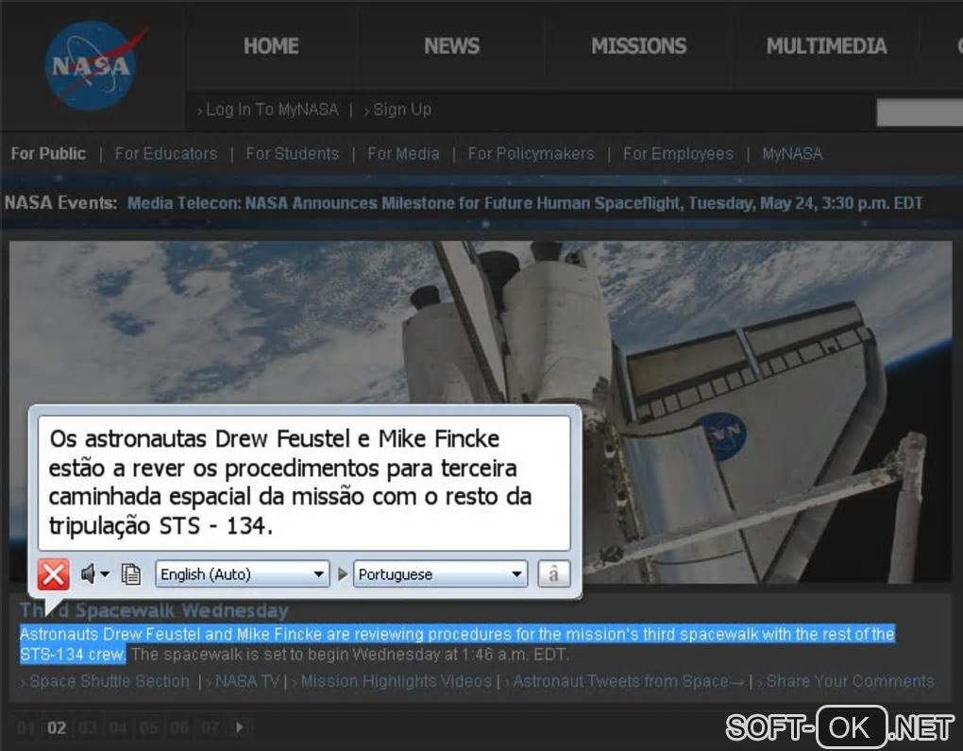Go to slide 06

[x=179, y=728]
